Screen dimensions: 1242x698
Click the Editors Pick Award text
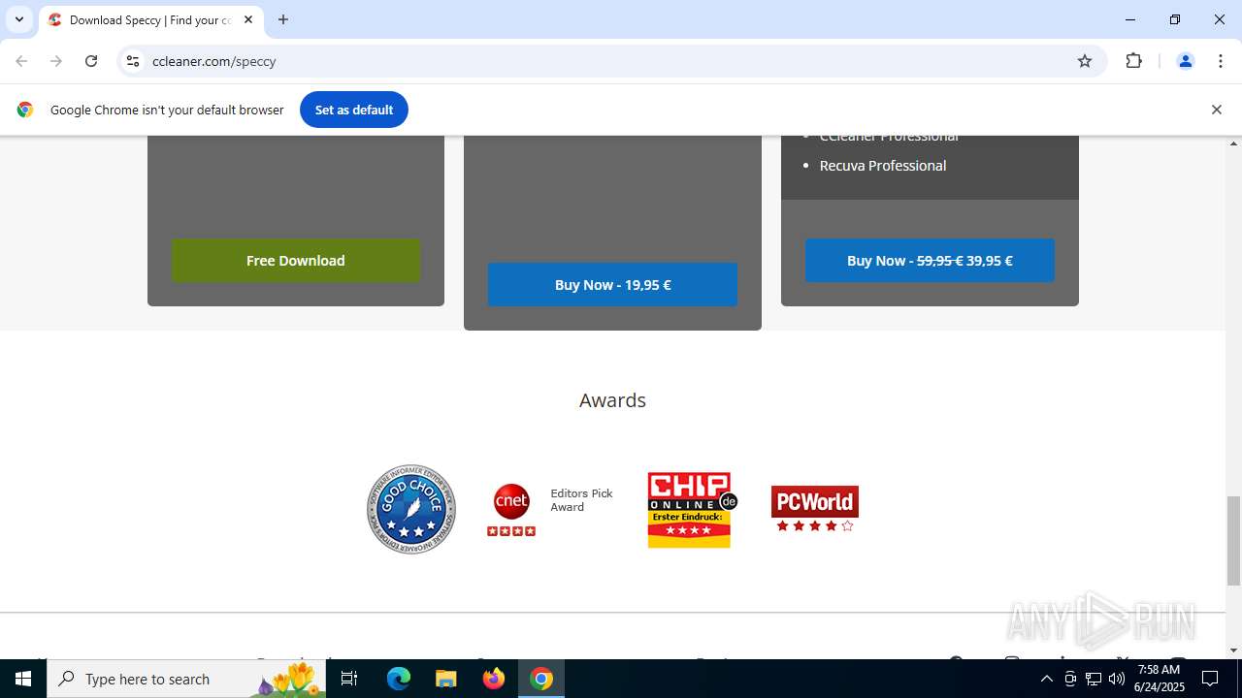pos(581,500)
